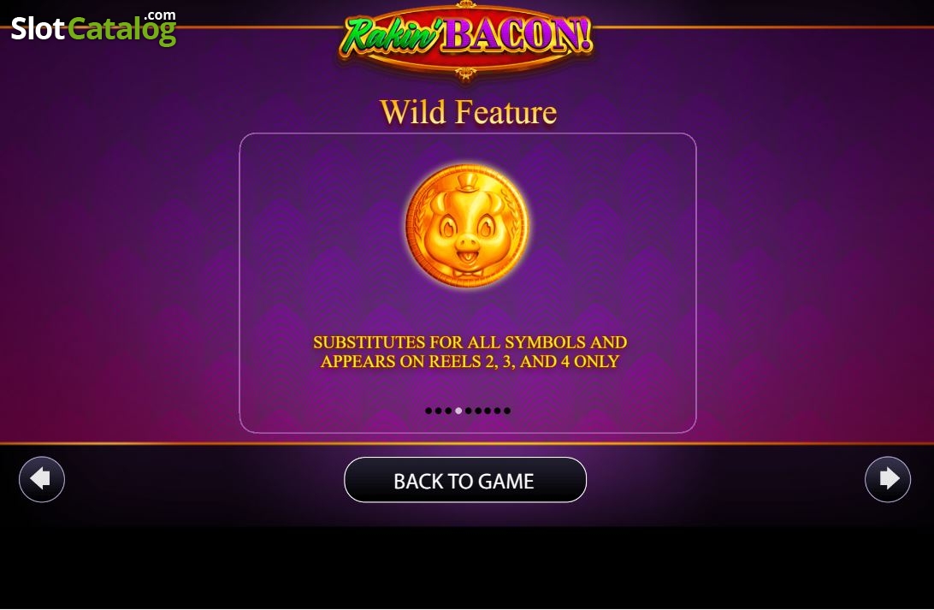
Task: Choose the eighth pagination dot
Action: point(498,411)
